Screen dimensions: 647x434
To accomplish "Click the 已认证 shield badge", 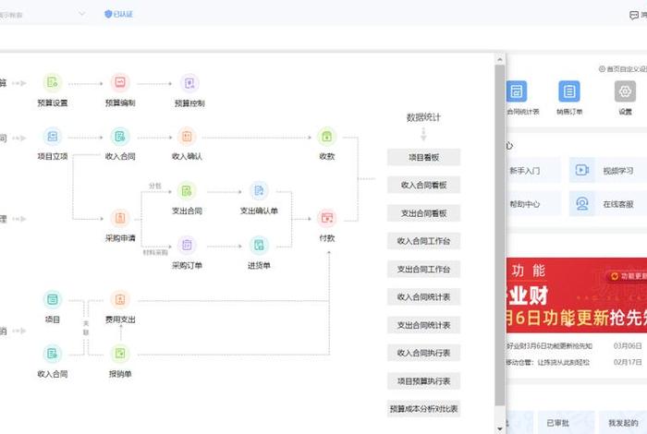I will [119, 14].
